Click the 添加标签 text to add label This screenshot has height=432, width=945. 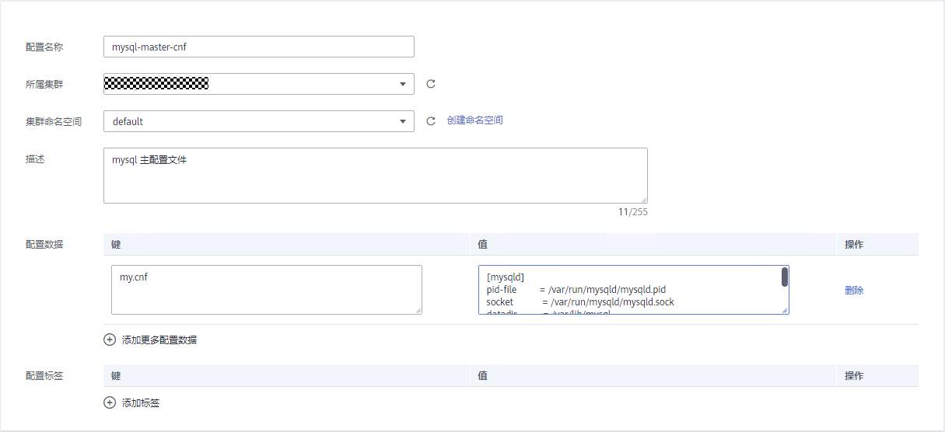point(141,402)
